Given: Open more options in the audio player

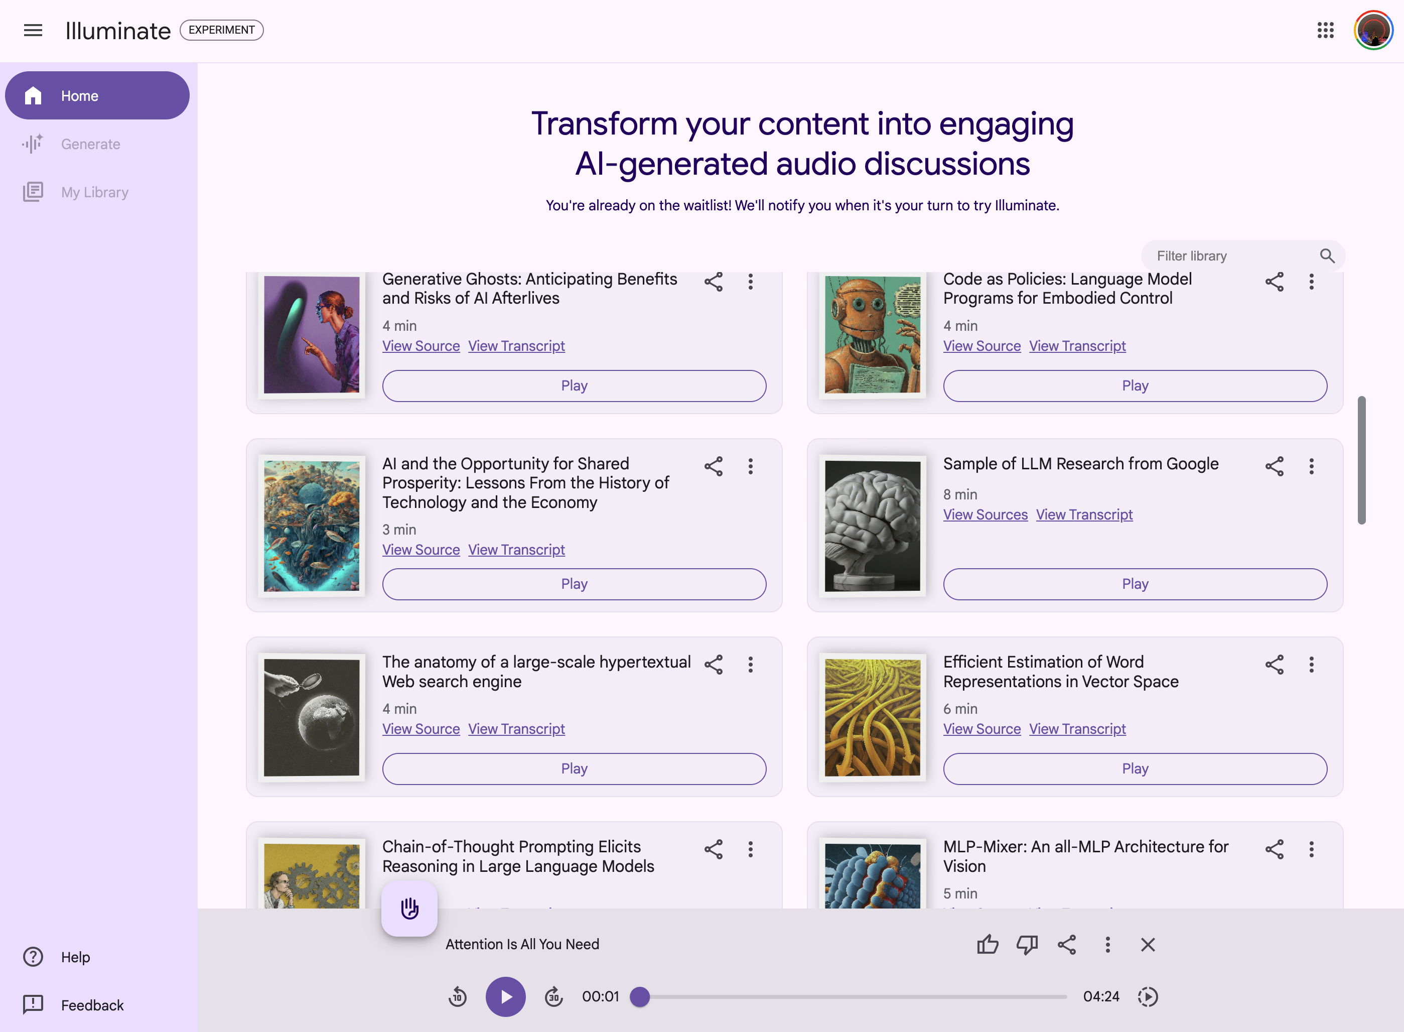Looking at the screenshot, I should pyautogui.click(x=1107, y=945).
